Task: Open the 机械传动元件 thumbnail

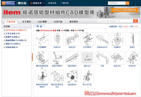Action: point(102,39)
